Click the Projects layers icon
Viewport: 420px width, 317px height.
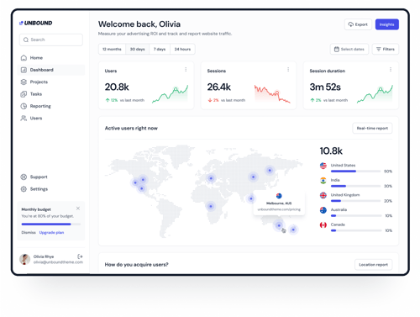[x=24, y=82]
